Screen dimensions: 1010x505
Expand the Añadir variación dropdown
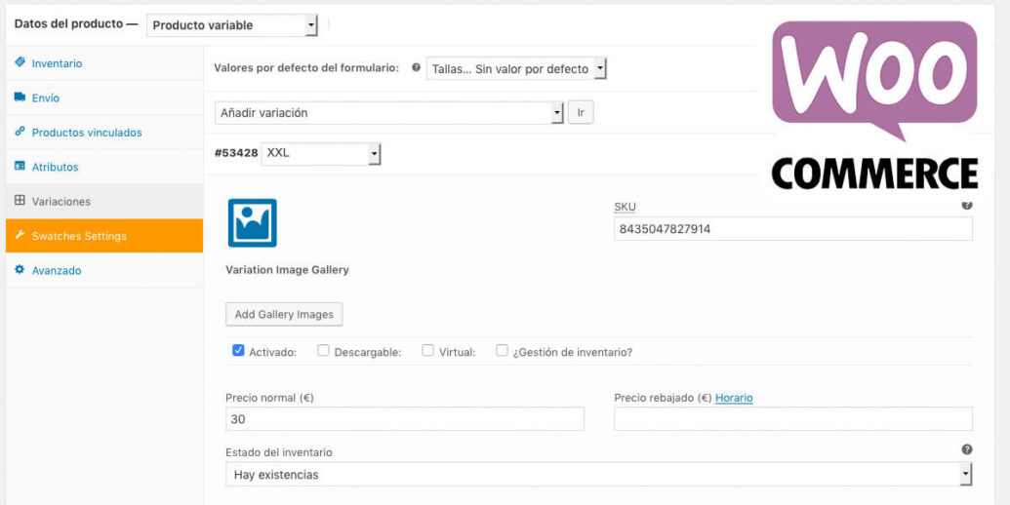388,113
